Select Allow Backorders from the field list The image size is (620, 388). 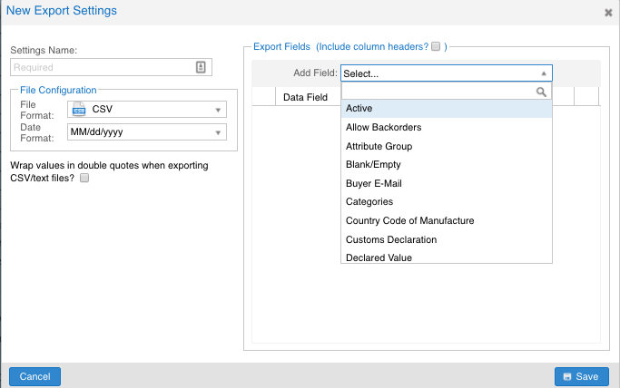pyautogui.click(x=446, y=127)
